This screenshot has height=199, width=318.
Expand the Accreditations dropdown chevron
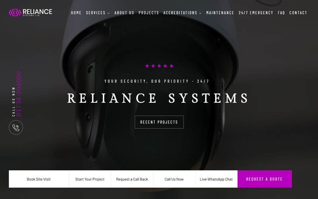tap(200, 13)
